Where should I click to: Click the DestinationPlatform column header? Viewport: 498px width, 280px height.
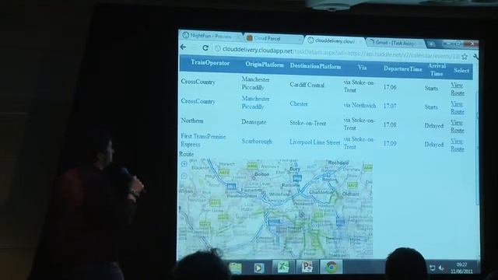tap(315, 66)
